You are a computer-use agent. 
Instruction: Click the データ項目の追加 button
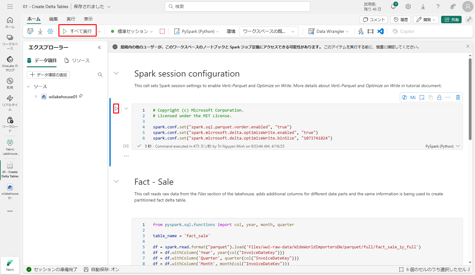pyautogui.click(x=48, y=75)
